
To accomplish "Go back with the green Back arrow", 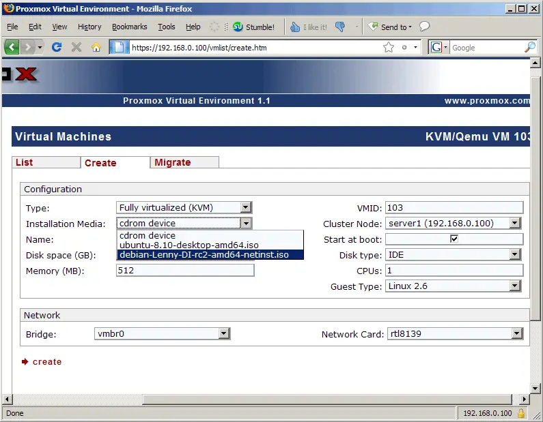I will (12, 47).
